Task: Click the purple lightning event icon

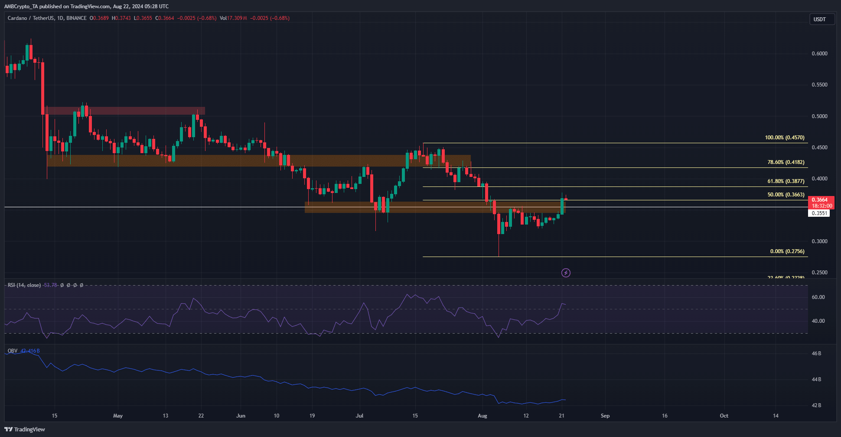Action: pos(566,273)
